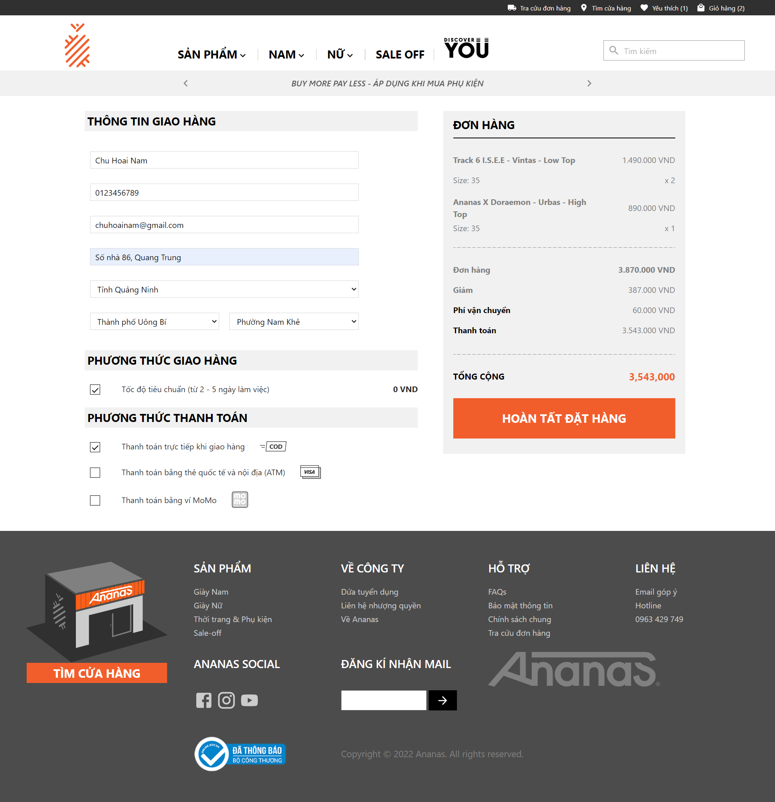The image size is (775, 802).
Task: Uncheck Thanh toán trực tiếp khi giao hàng
Action: pos(95,447)
